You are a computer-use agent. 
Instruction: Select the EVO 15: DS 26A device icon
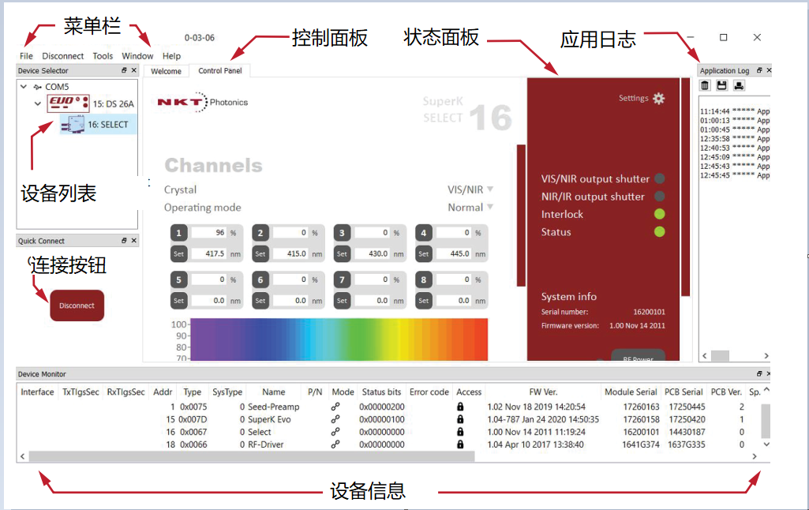(x=67, y=103)
